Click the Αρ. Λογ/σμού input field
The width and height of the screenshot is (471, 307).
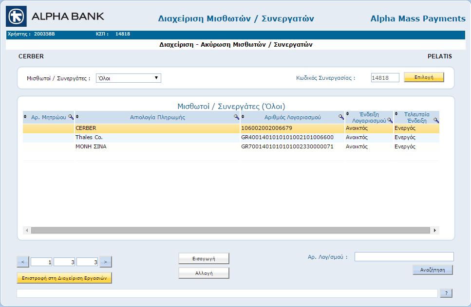pos(404,256)
